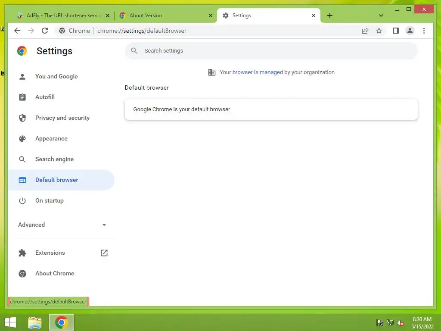
Task: Click the Action Center flag tray icon
Action: point(380,322)
